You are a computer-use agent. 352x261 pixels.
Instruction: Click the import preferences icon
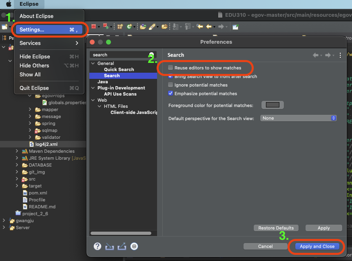pos(110,247)
